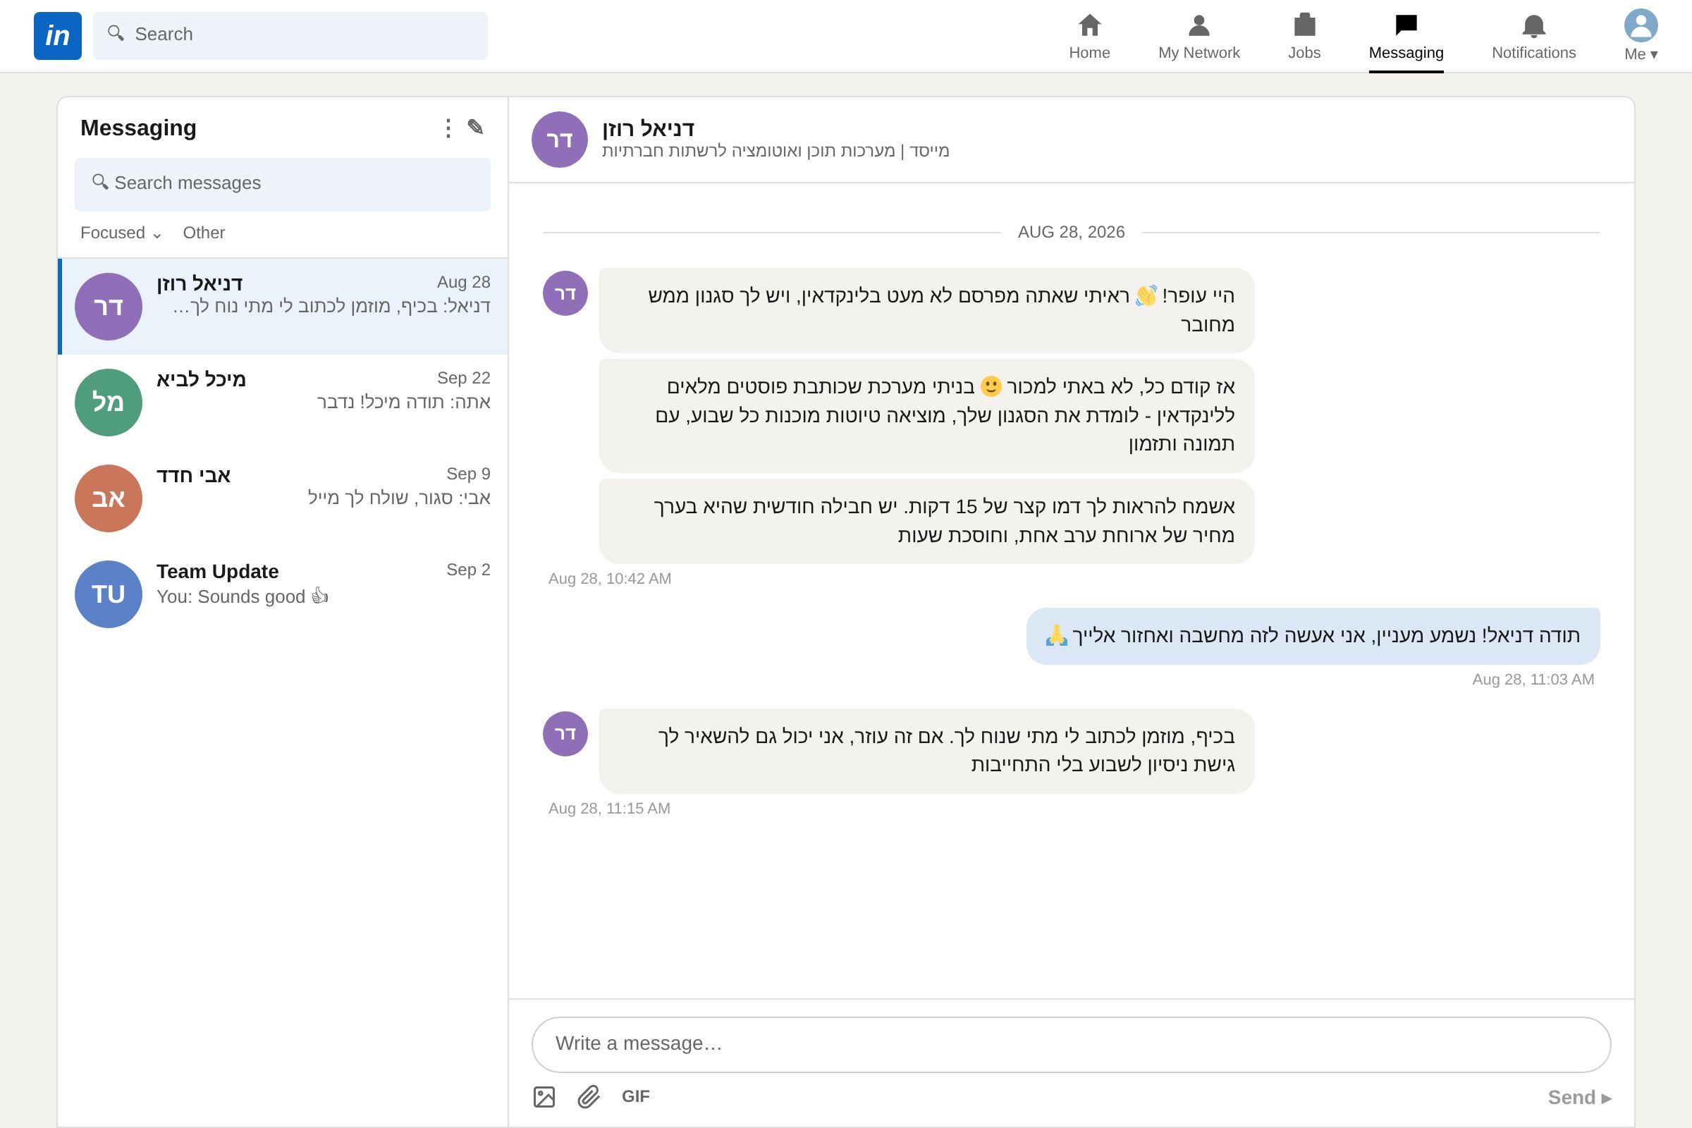The image size is (1692, 1128).
Task: Click the header subtitle starting with מייסד
Action: pyautogui.click(x=775, y=151)
